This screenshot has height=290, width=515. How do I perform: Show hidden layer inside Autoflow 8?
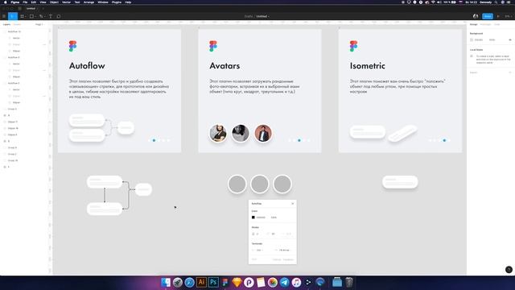(x=44, y=96)
